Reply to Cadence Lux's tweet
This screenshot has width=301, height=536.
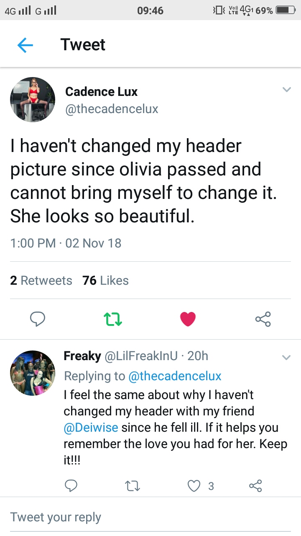pyautogui.click(x=38, y=320)
